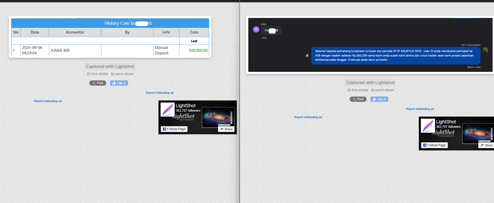This screenshot has width=494, height=203.
Task: Click 'CS-1 Tournament' sender label
Action: [471, 45]
